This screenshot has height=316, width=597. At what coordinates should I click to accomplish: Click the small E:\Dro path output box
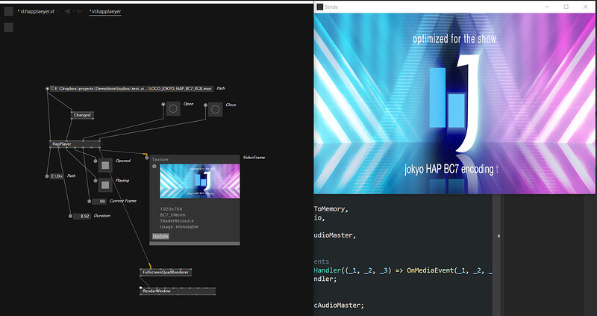(x=57, y=176)
